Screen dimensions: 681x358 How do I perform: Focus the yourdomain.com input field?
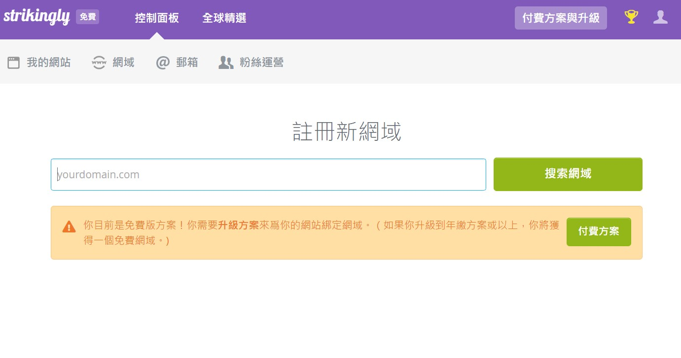click(268, 174)
